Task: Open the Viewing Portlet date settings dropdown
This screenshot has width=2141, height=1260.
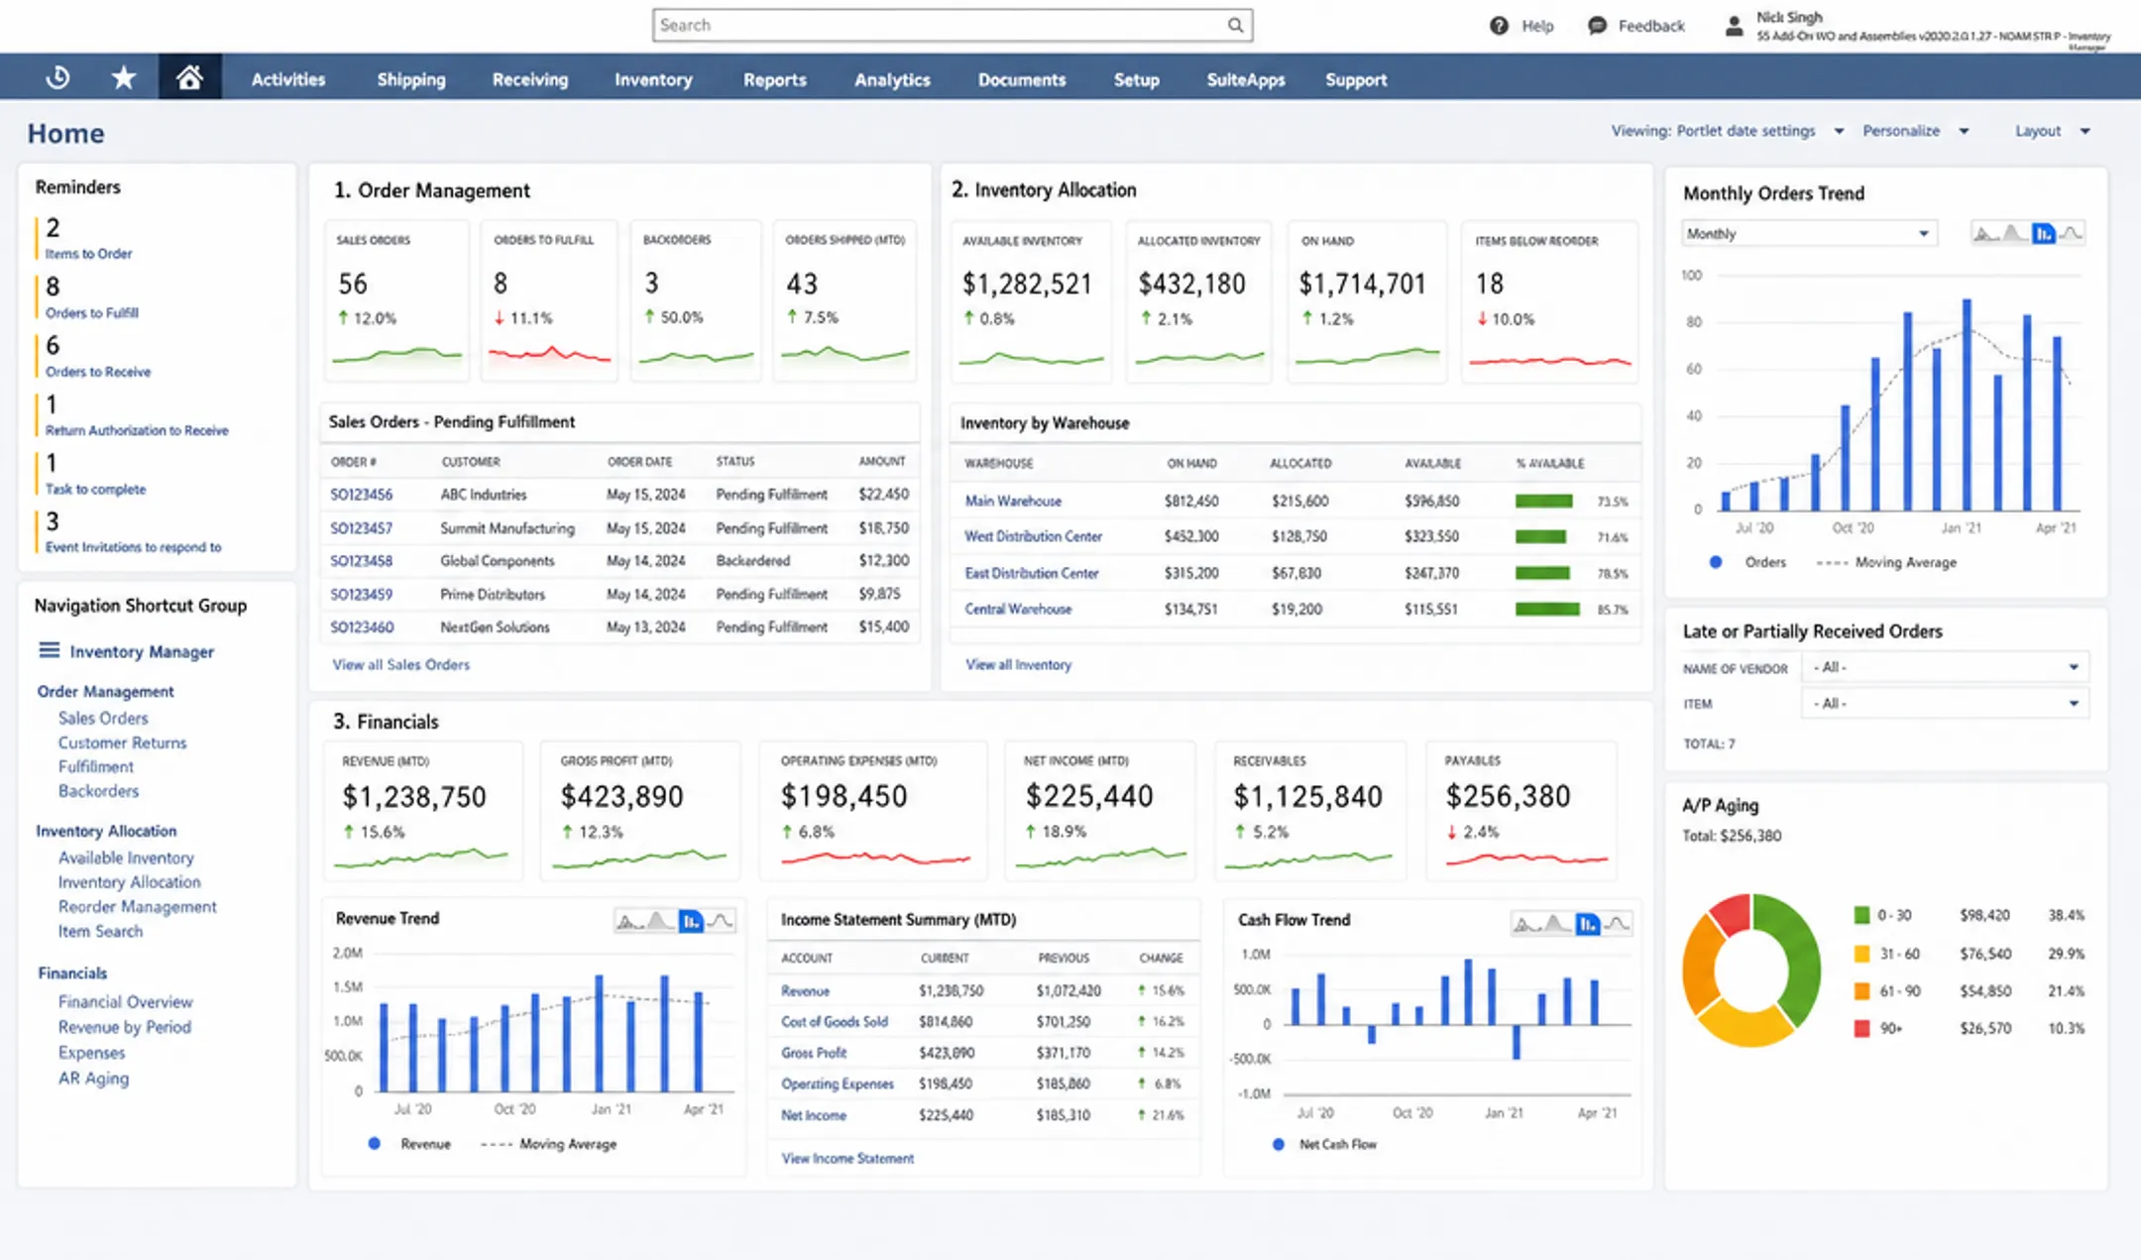Action: click(1728, 131)
